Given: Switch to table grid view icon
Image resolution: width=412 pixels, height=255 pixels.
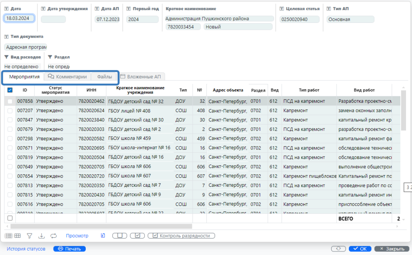Looking at the screenshot, I should tap(18, 236).
